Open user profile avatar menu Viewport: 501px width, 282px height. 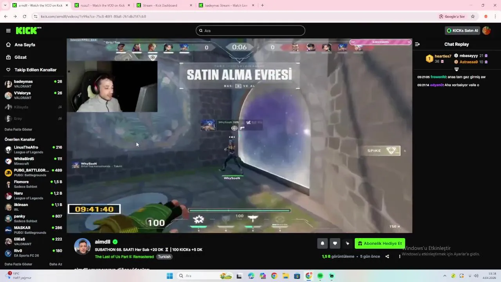tap(487, 31)
